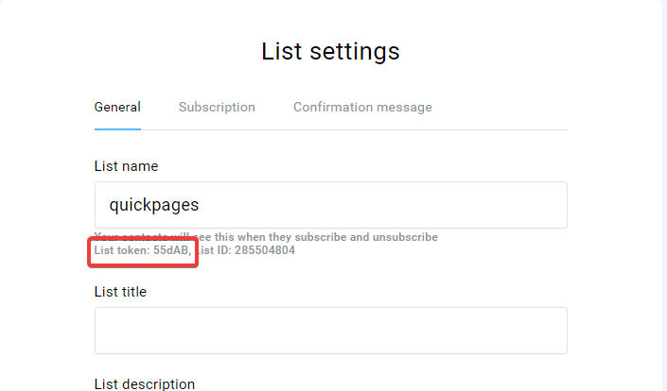Click the subscribe and unsubscribe helper text

click(266, 237)
